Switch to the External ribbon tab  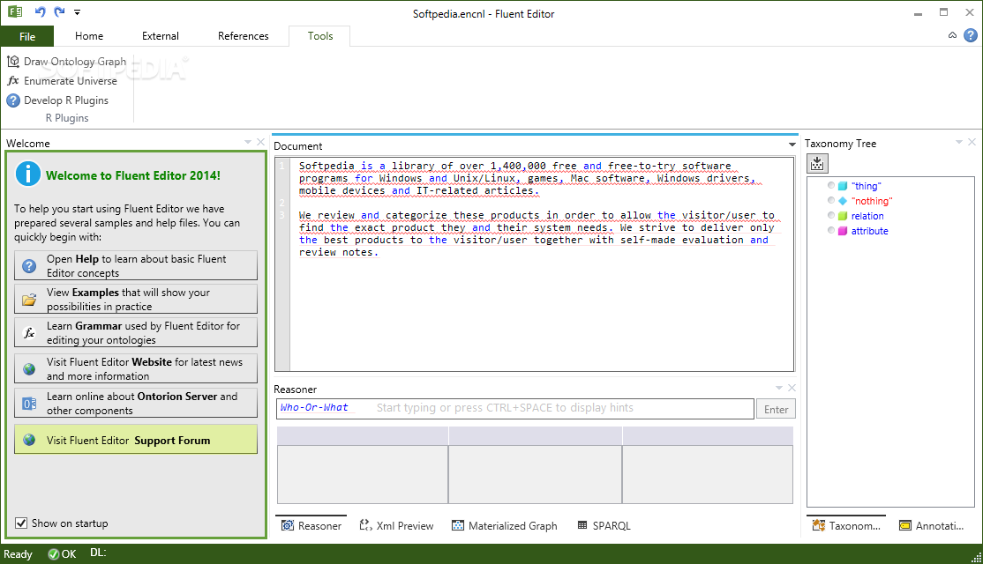pyautogui.click(x=161, y=36)
